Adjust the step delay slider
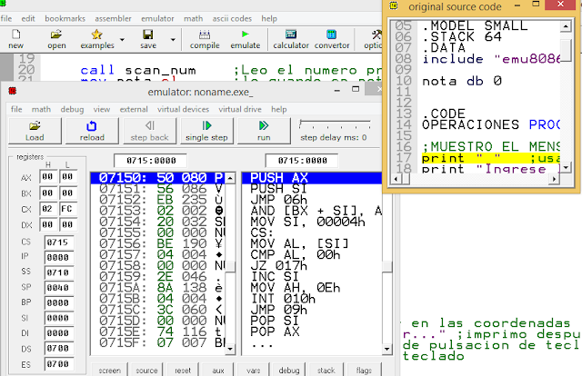 (335, 124)
